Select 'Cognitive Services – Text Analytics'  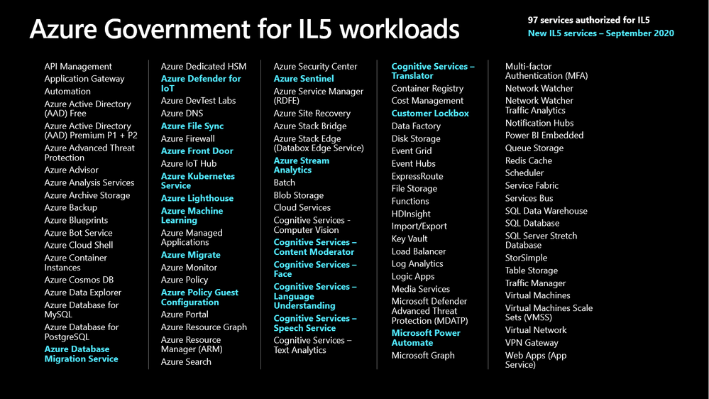(x=312, y=345)
